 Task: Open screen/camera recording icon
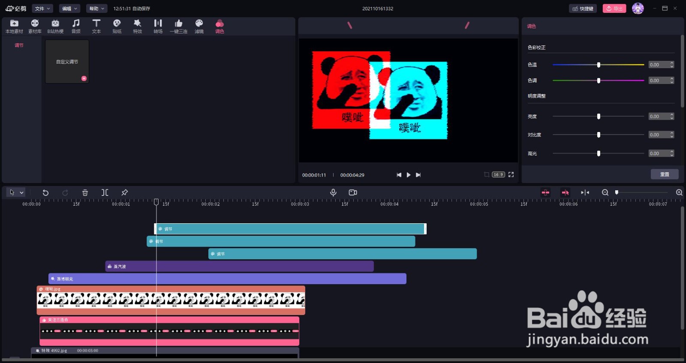pos(353,193)
